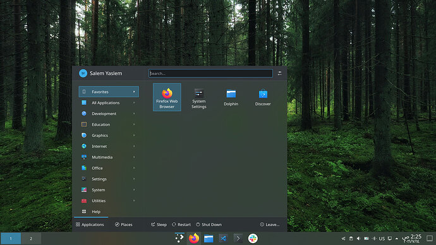Expand arrow on Internet row
This screenshot has width=436, height=245.
134,146
